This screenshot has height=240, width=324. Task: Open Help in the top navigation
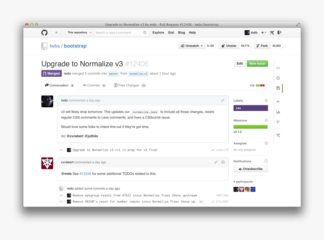192,33
